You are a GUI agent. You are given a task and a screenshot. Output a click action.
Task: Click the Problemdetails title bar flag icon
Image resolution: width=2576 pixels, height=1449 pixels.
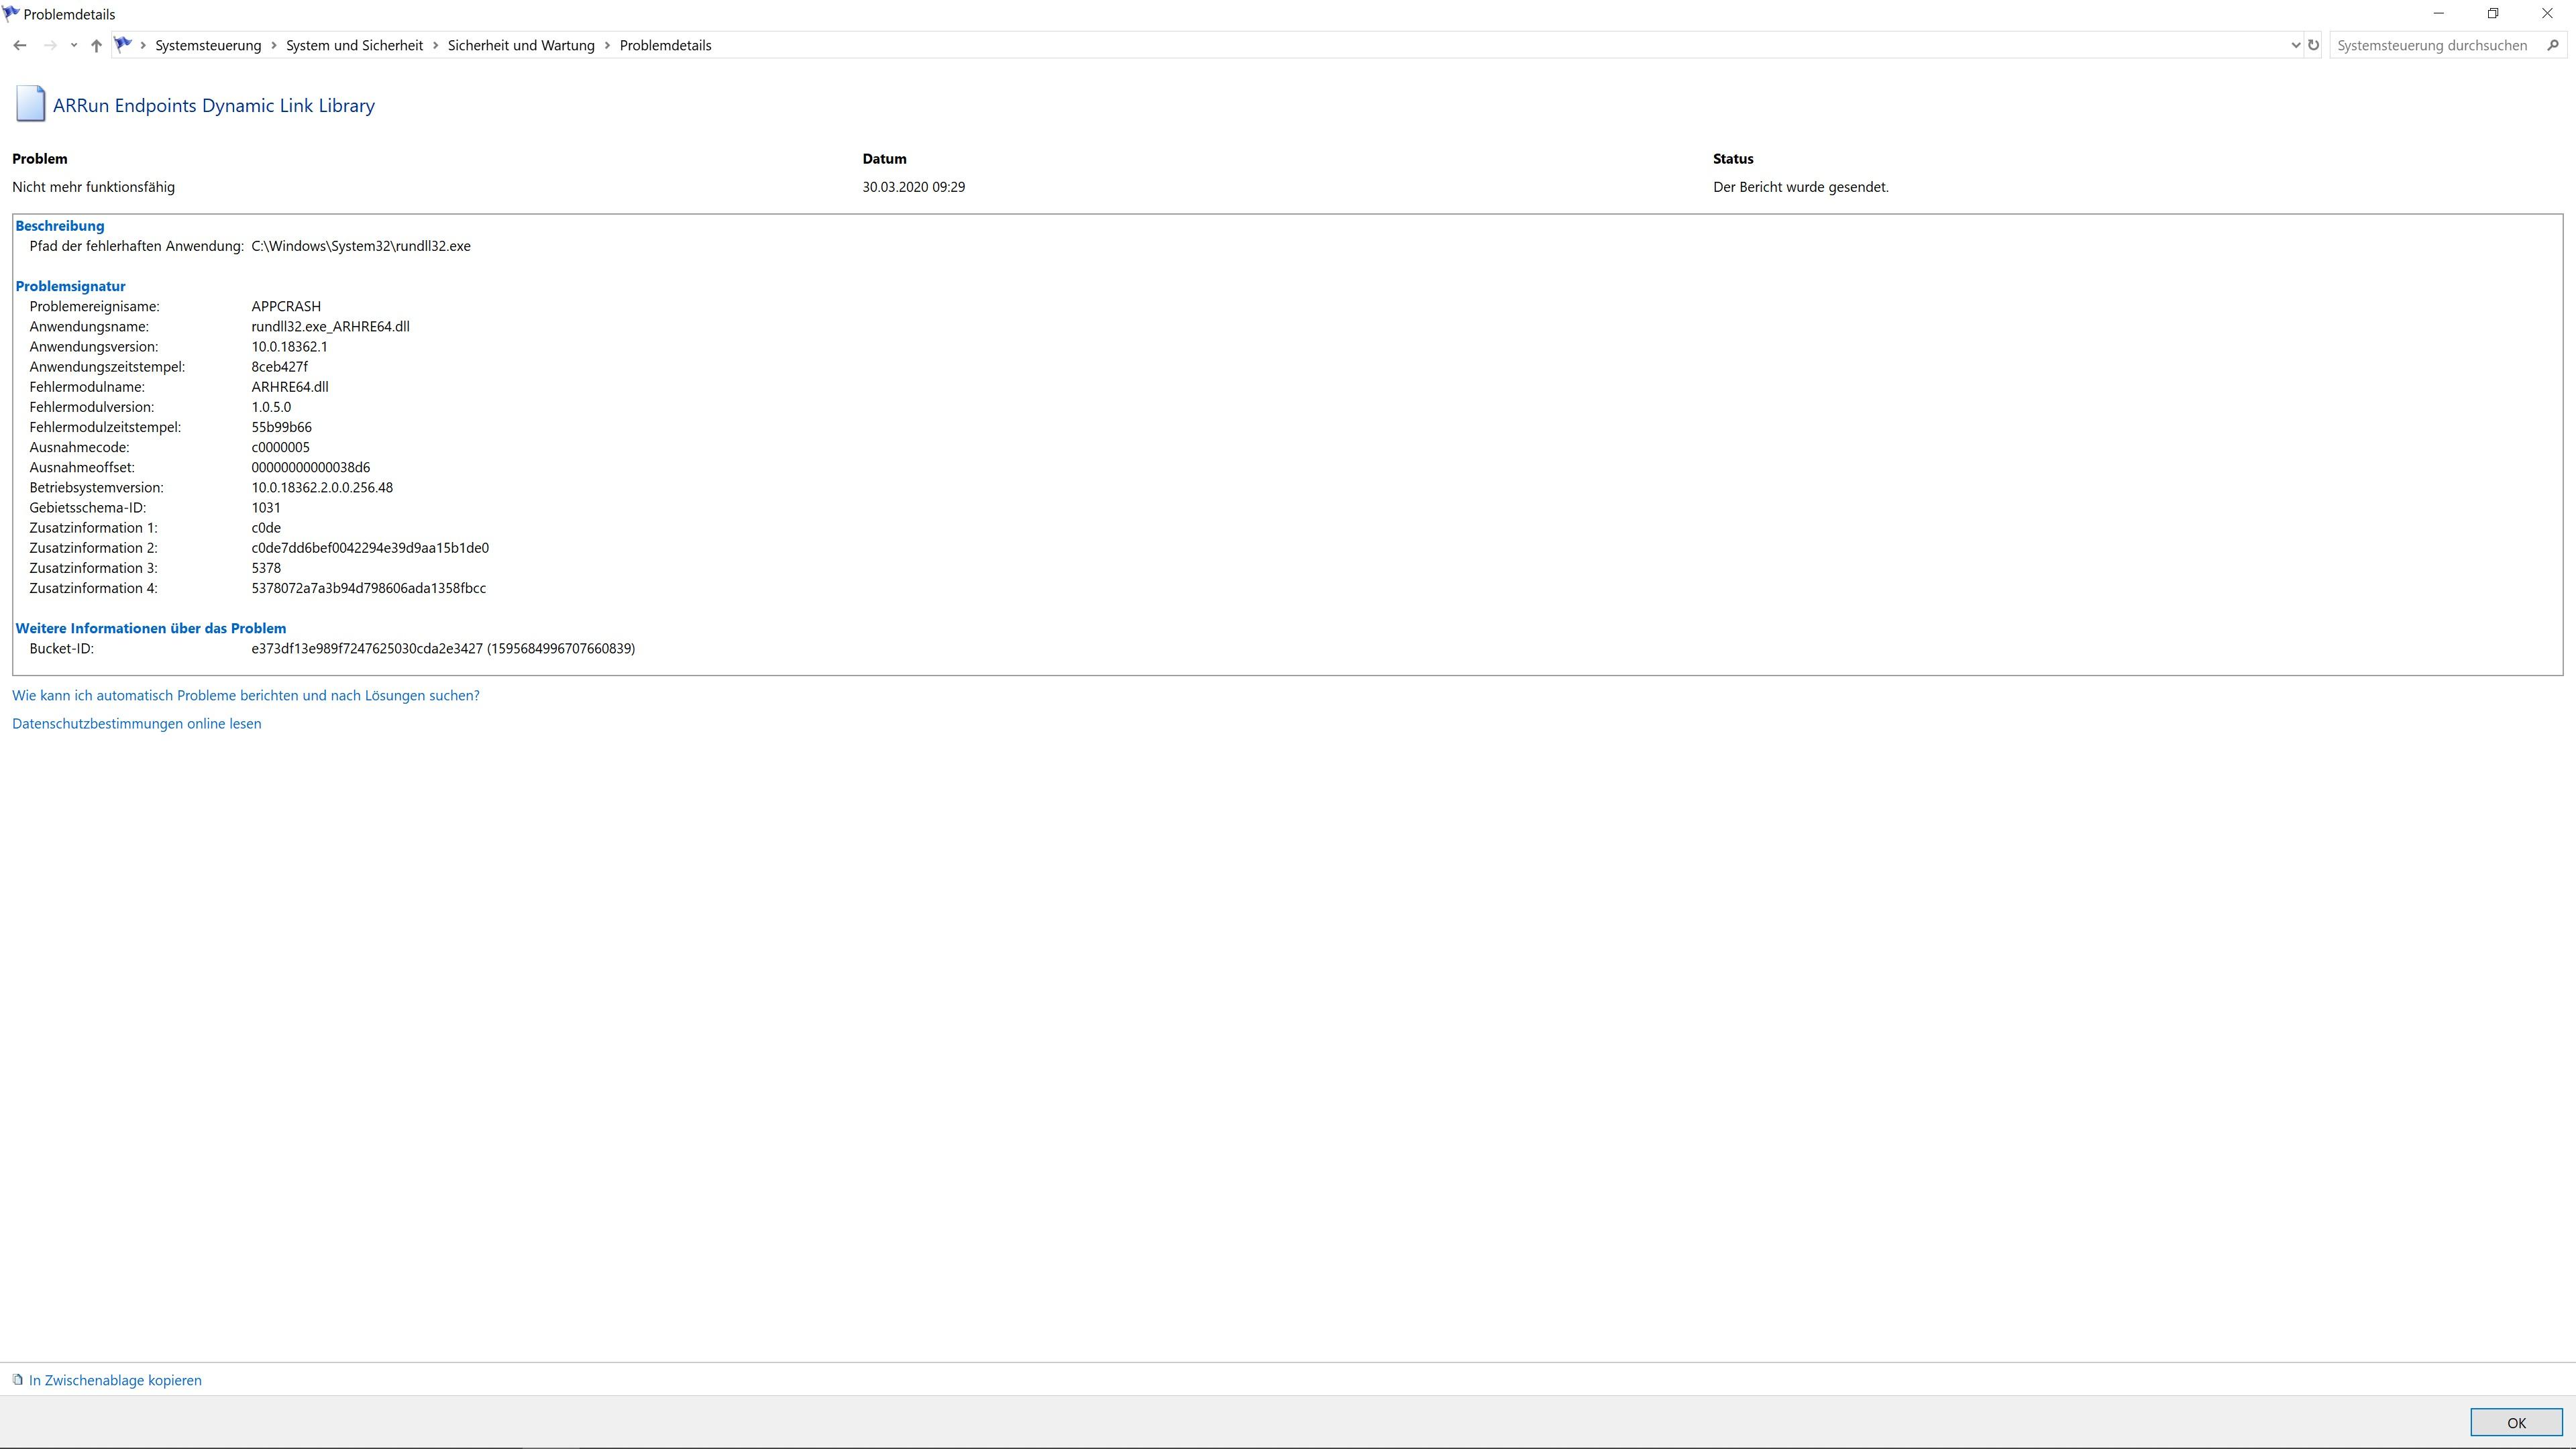point(11,13)
